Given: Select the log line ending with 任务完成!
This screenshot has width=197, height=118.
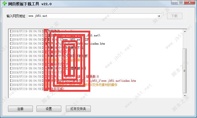Looking at the screenshot, I should [37, 89].
